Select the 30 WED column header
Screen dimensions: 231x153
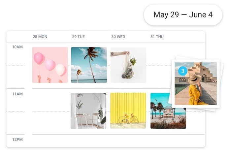pyautogui.click(x=118, y=37)
